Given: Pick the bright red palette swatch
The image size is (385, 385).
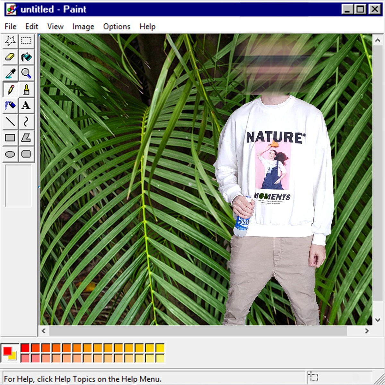Looking at the screenshot, I should [25, 348].
